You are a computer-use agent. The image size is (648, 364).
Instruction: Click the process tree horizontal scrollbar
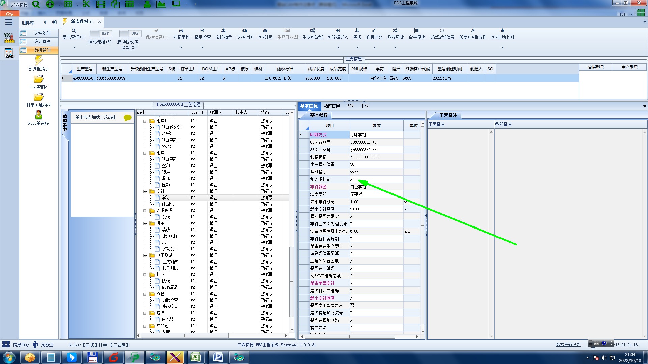point(185,335)
